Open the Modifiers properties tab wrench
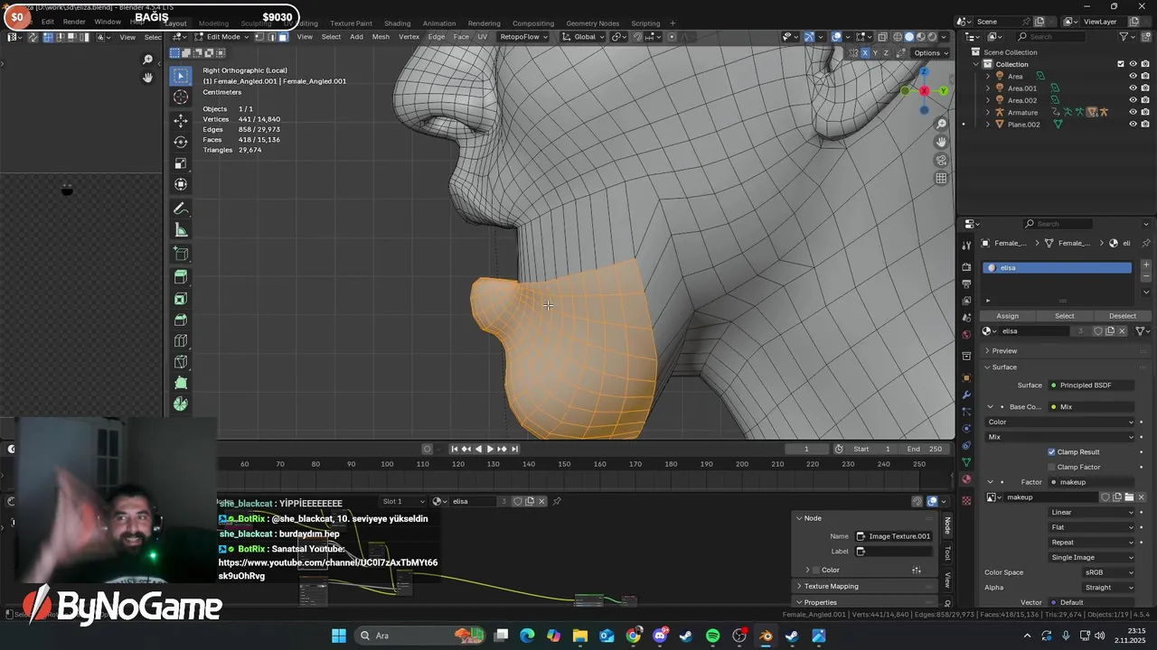Image resolution: width=1157 pixels, height=650 pixels. pos(966,395)
